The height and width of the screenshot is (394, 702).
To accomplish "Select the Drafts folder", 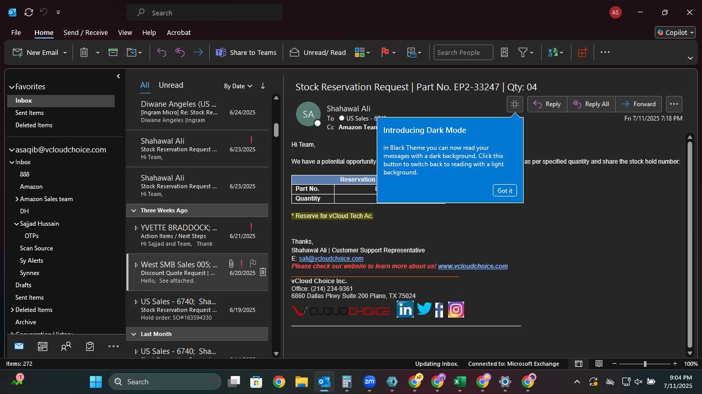I will coord(23,285).
